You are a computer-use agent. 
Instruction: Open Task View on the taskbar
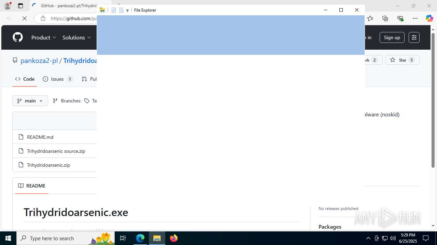[123, 238]
